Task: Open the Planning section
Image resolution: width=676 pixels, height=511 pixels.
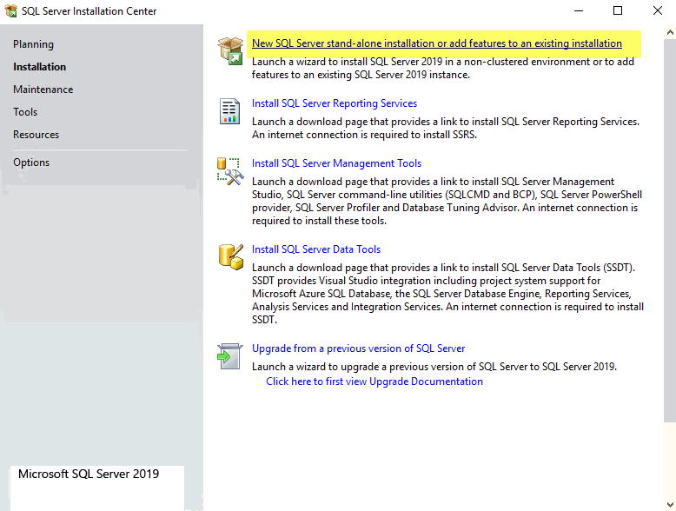Action: [x=33, y=44]
